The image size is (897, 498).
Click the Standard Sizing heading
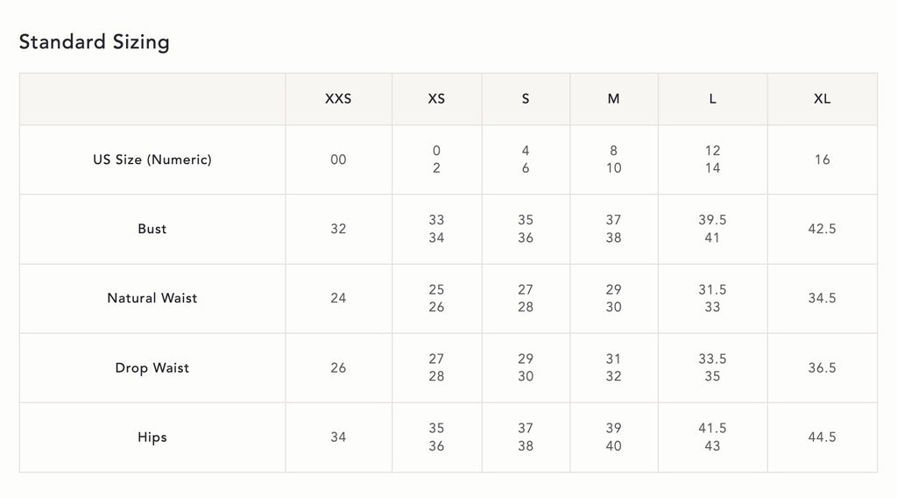tap(95, 41)
